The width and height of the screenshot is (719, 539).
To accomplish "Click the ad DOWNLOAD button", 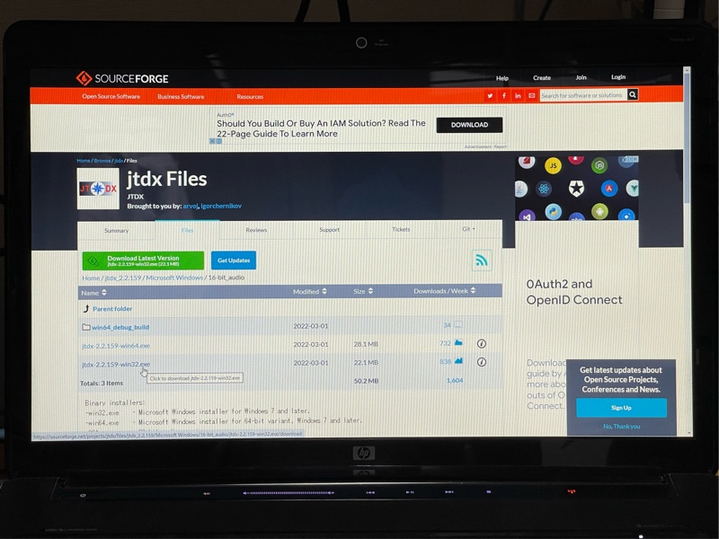I will 469,125.
